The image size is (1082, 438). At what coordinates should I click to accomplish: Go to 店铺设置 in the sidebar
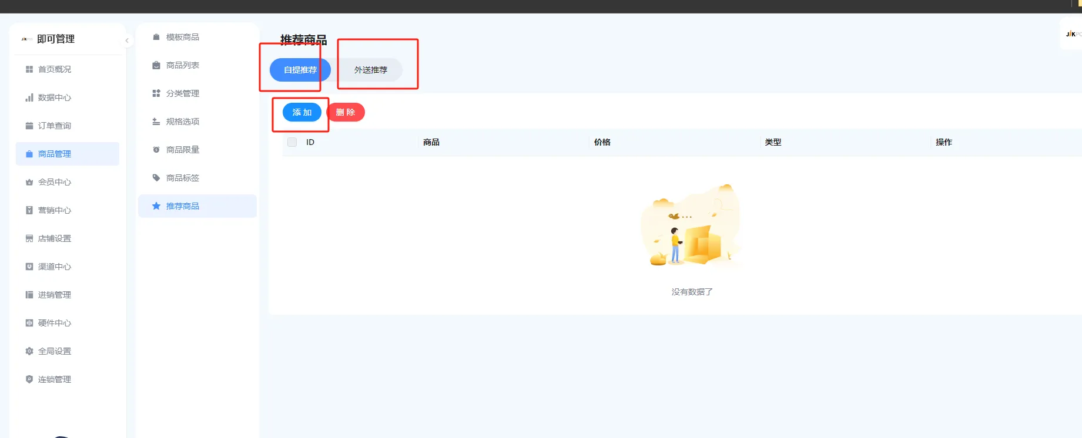pyautogui.click(x=54, y=238)
